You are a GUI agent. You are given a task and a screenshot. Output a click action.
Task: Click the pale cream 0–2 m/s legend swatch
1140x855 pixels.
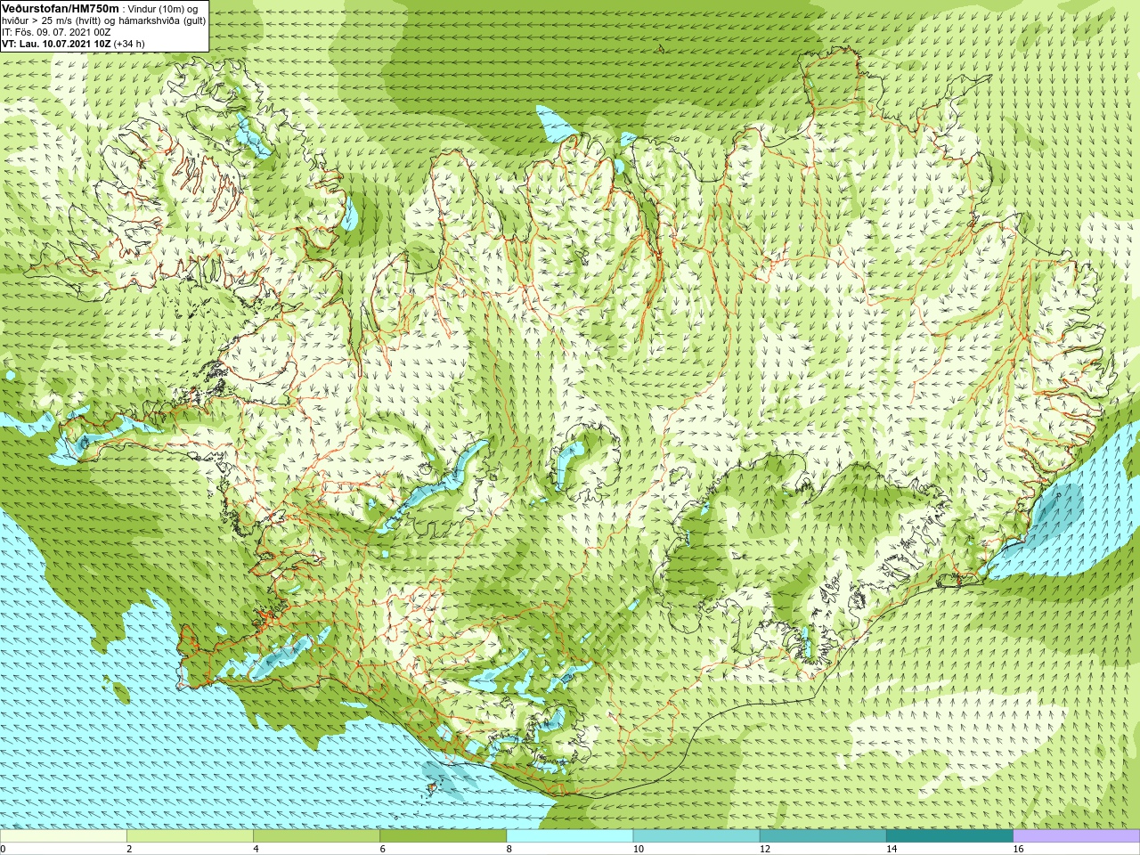click(x=63, y=836)
